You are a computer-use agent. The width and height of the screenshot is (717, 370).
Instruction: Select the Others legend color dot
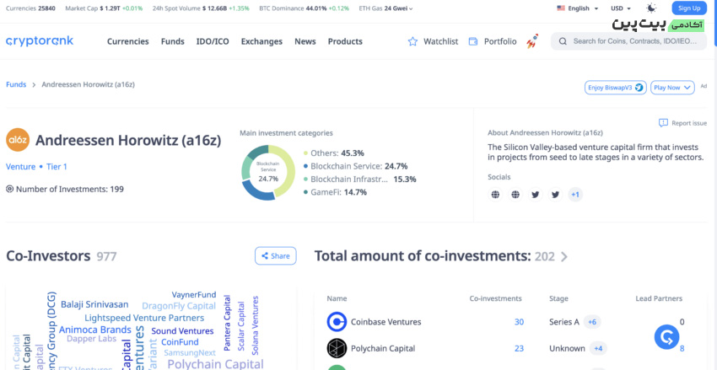click(305, 153)
